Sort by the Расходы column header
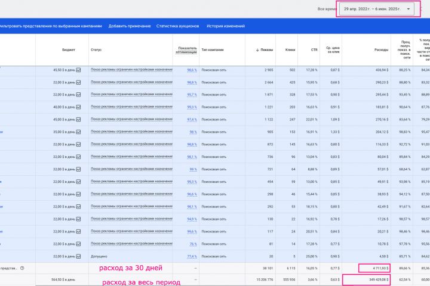The image size is (430, 286). pyautogui.click(x=381, y=50)
